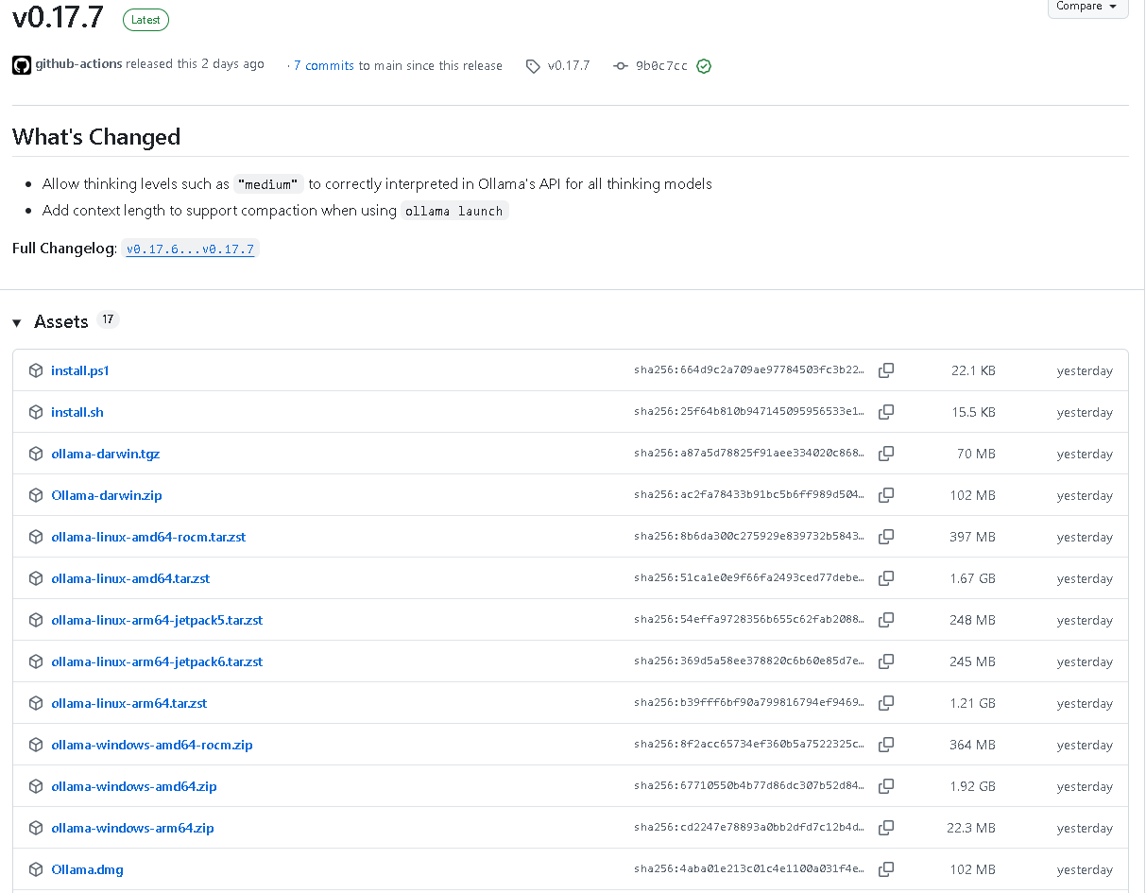This screenshot has height=893, width=1146.
Task: Click the commit icon beside 9b0c7cc
Action: pyautogui.click(x=621, y=66)
